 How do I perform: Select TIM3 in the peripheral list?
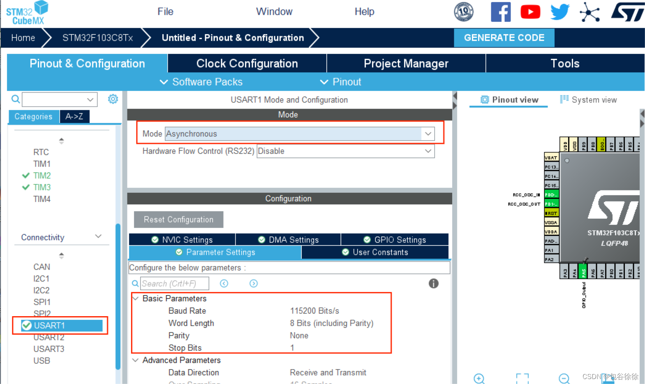tap(42, 187)
